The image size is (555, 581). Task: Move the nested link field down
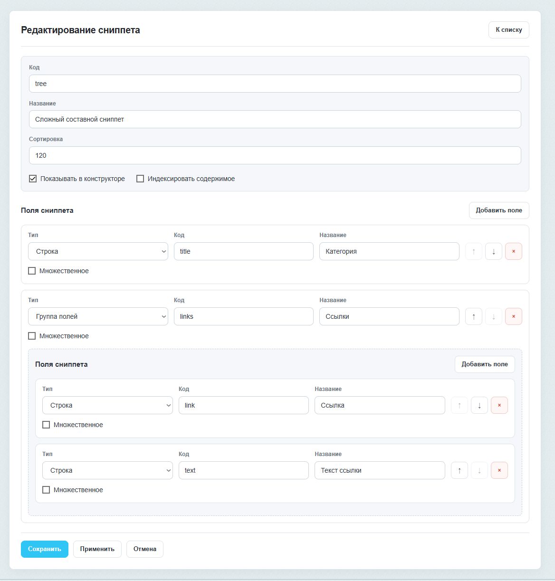[x=479, y=405]
